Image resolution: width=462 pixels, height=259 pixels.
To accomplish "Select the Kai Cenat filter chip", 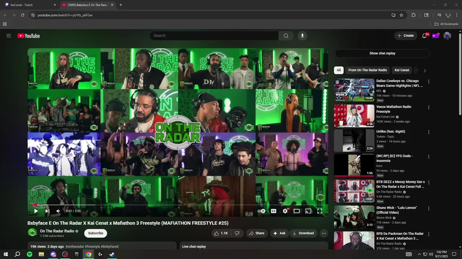I will click(x=402, y=70).
